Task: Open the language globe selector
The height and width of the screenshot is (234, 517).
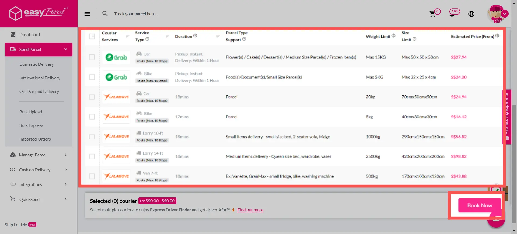Action: [471, 14]
